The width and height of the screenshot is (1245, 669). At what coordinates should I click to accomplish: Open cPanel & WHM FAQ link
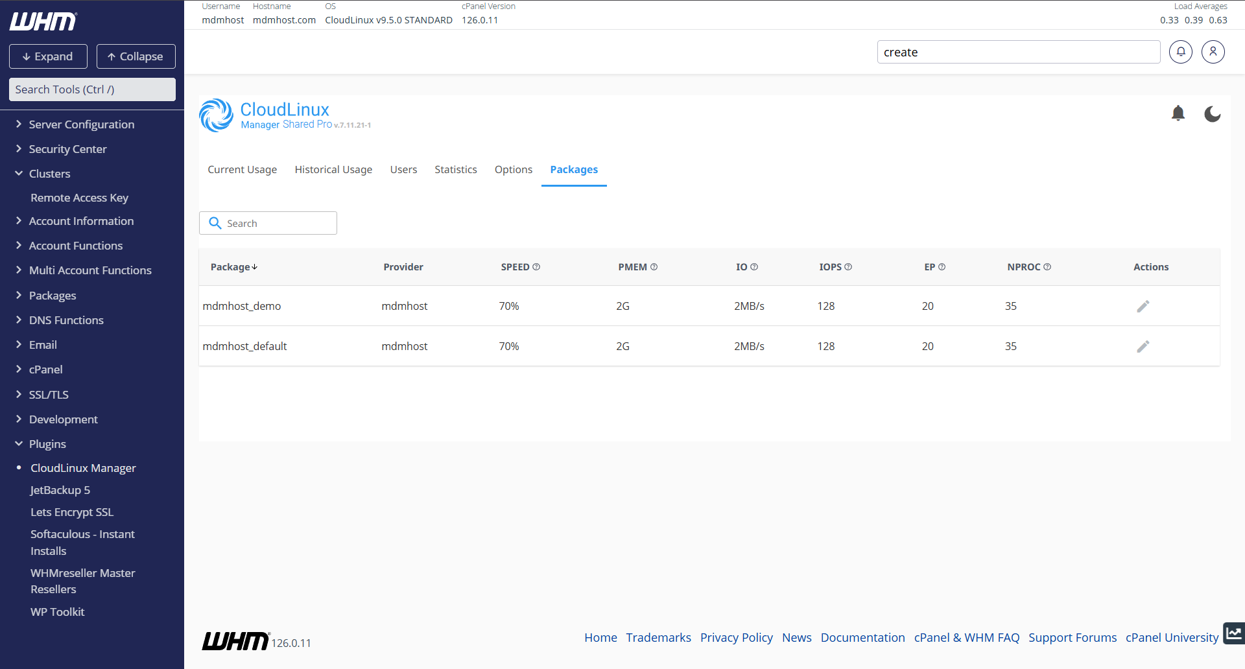[x=967, y=637]
